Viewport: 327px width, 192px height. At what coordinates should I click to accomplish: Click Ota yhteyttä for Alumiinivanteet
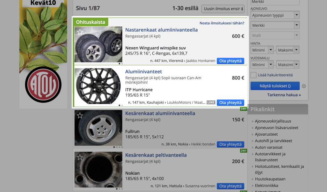(230, 103)
